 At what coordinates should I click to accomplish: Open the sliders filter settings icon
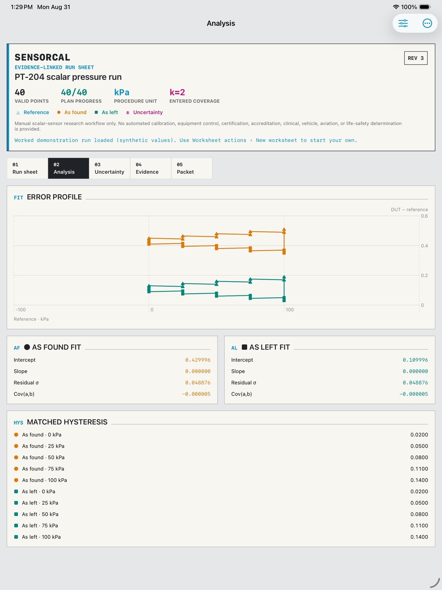(x=403, y=23)
